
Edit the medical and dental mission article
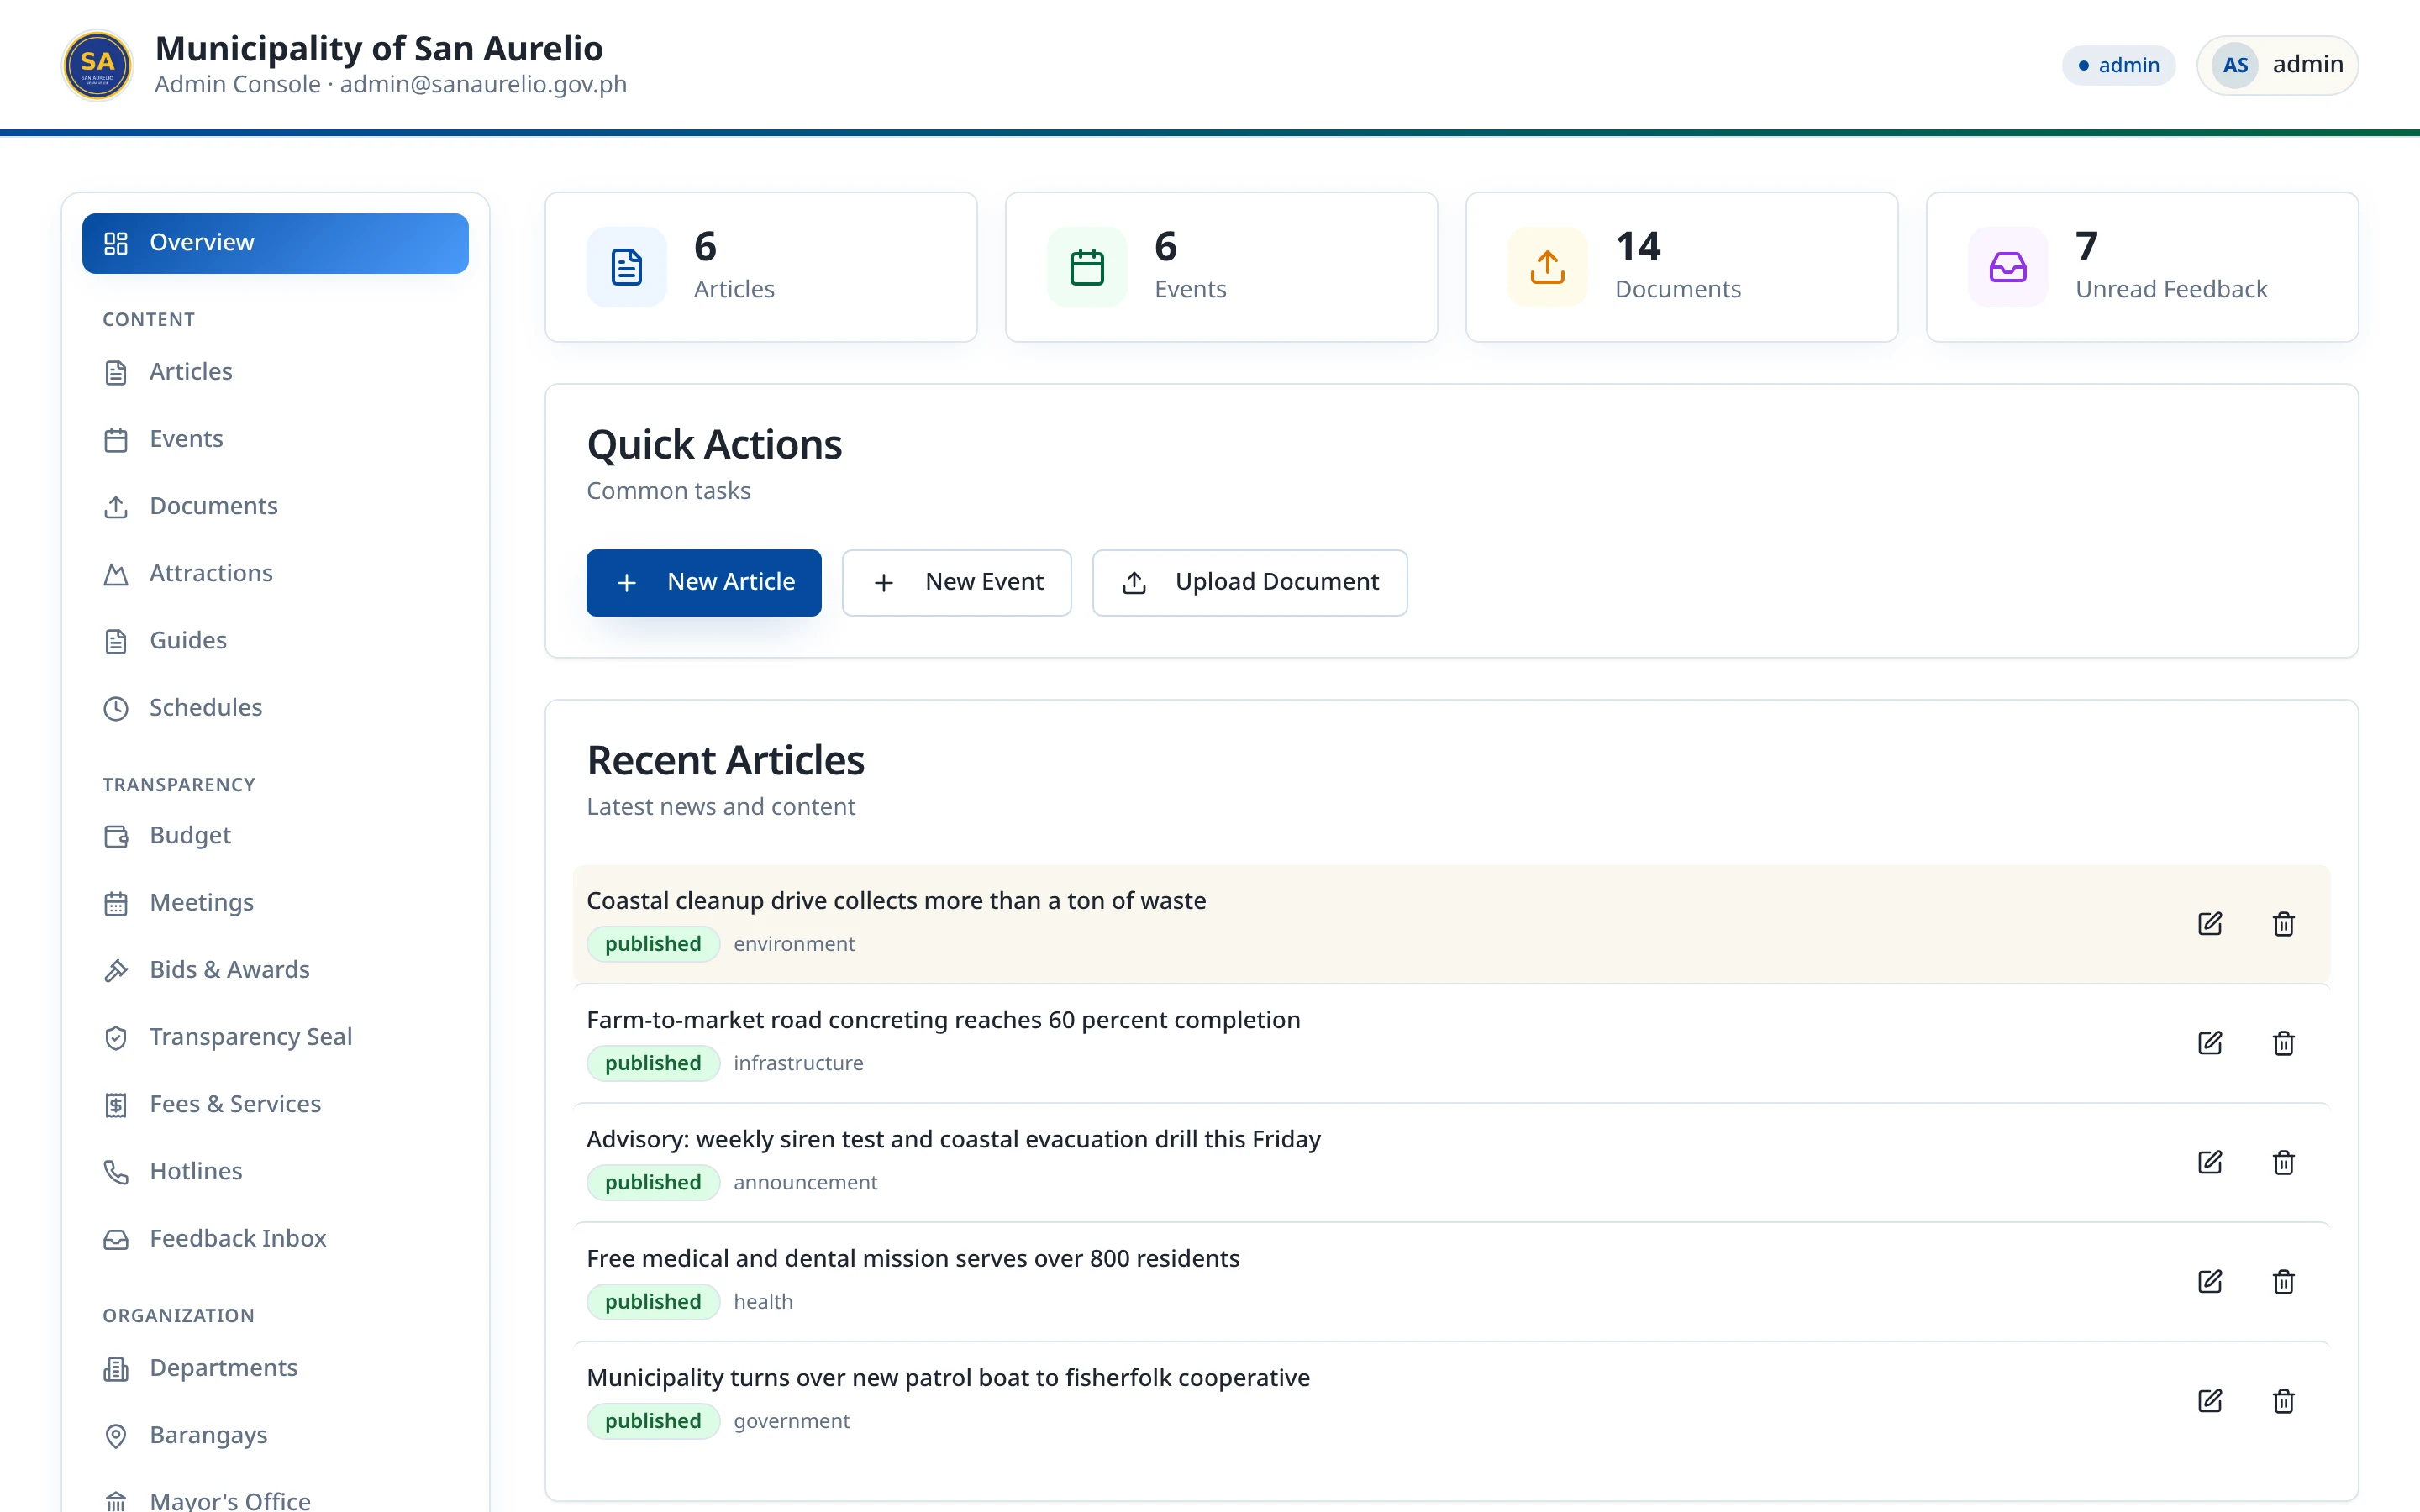2210,1281
